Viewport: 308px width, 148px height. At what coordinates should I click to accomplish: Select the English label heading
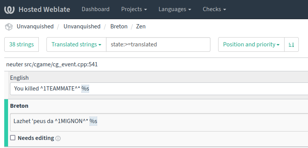coord(20,78)
